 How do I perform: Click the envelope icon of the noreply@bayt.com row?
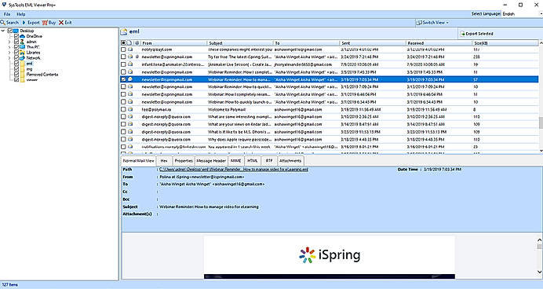(130, 49)
